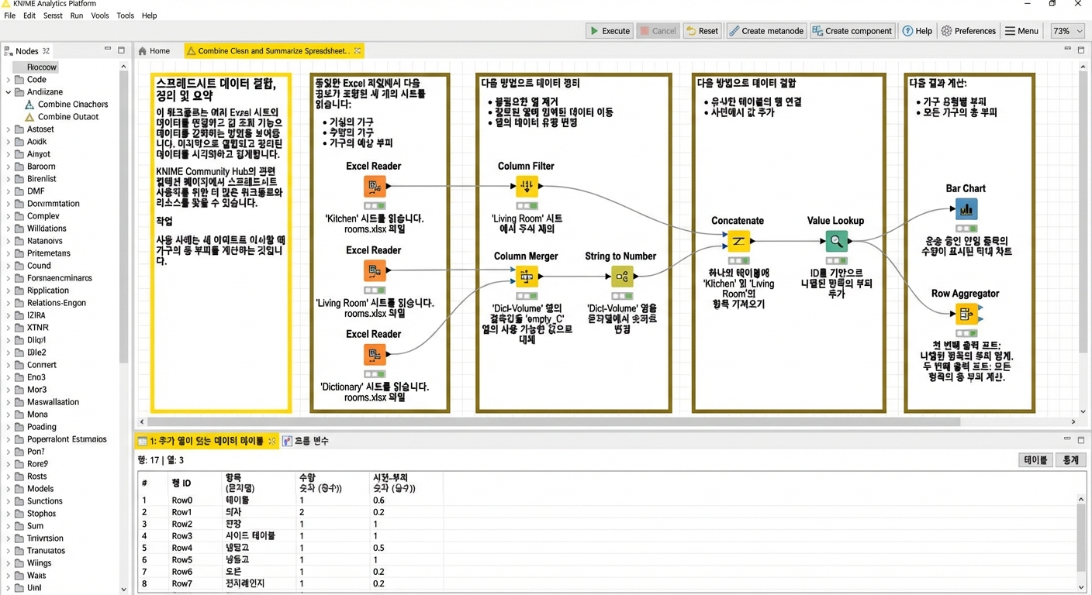Open the hamburger Menu button
Image resolution: width=1092 pixels, height=595 pixels.
pos(1022,31)
